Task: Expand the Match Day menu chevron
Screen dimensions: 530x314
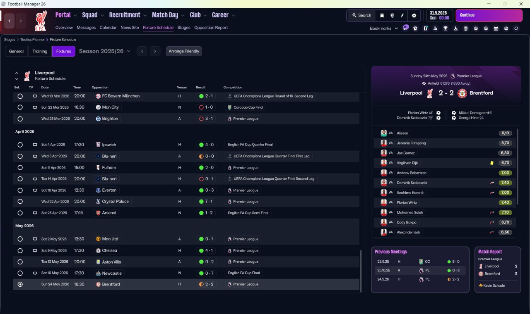Action: [183, 16]
